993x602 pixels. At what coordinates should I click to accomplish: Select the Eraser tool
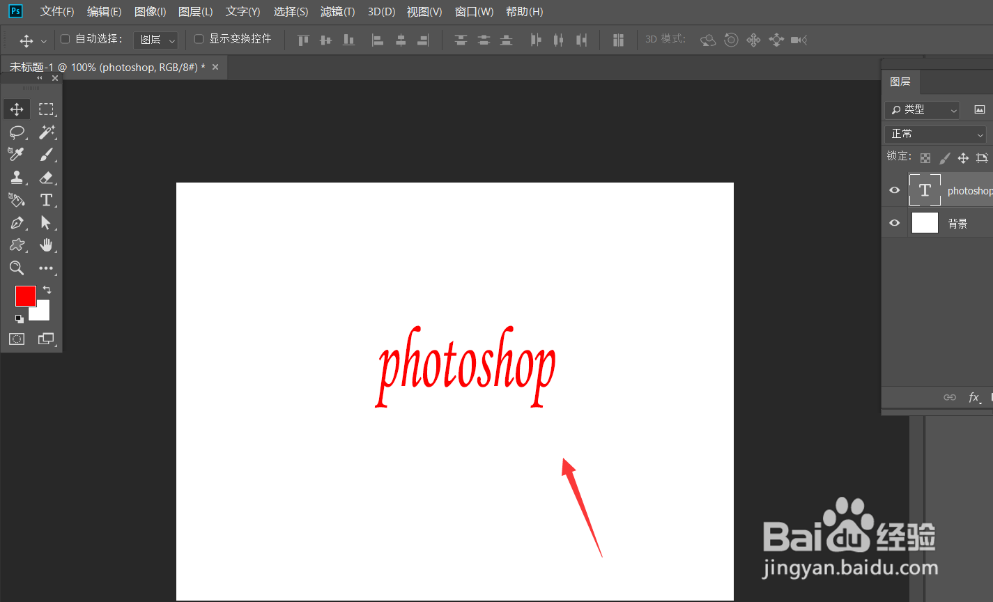(x=46, y=177)
